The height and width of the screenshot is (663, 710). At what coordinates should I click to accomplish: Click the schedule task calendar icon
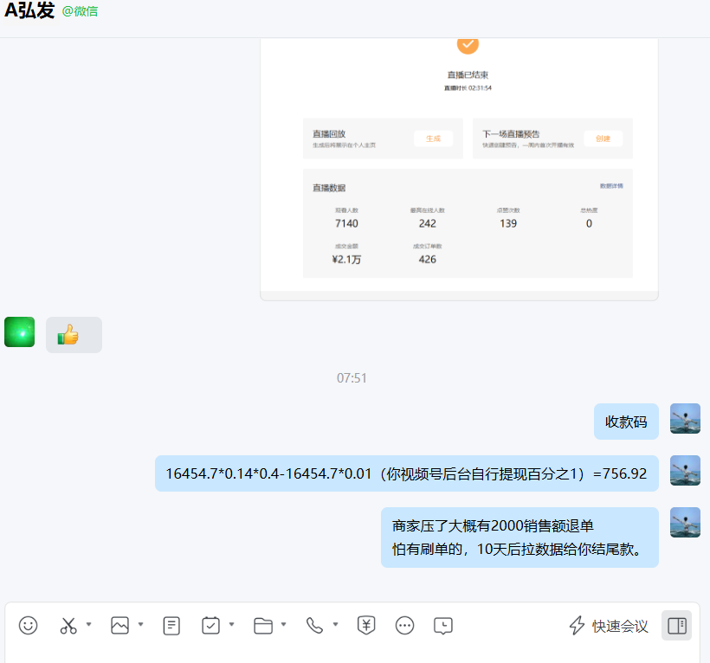210,626
